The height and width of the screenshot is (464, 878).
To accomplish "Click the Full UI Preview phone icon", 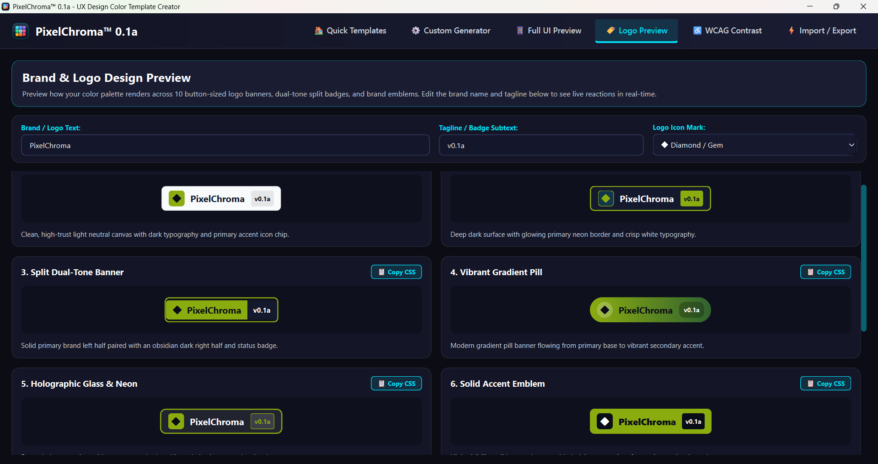I will coord(520,31).
